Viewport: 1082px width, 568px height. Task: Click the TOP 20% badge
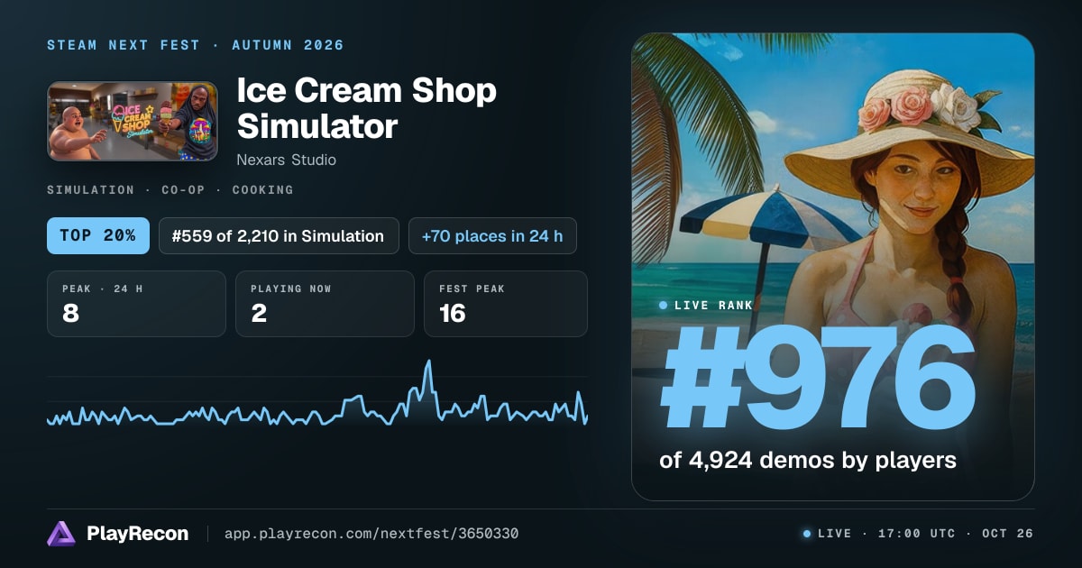pyautogui.click(x=97, y=236)
